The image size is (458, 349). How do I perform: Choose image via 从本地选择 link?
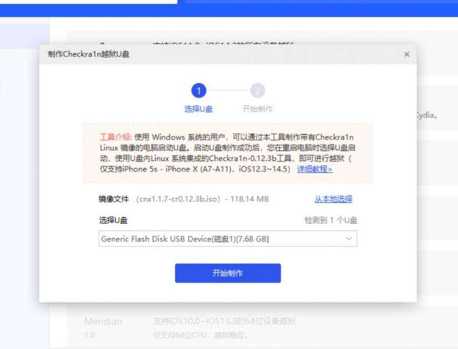(x=333, y=199)
